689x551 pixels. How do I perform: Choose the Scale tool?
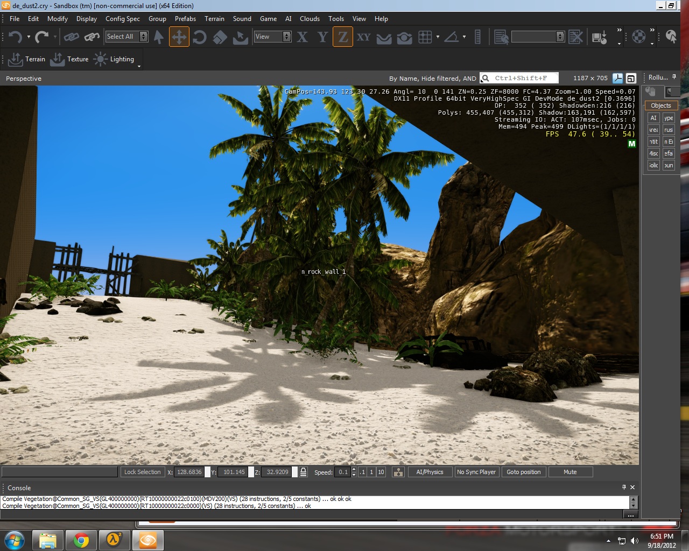pos(220,37)
